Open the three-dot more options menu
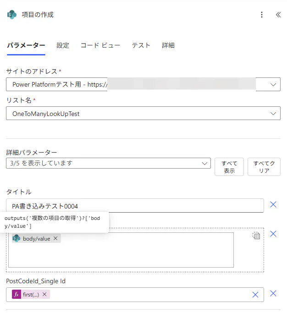This screenshot has height=313, width=287. (262, 15)
